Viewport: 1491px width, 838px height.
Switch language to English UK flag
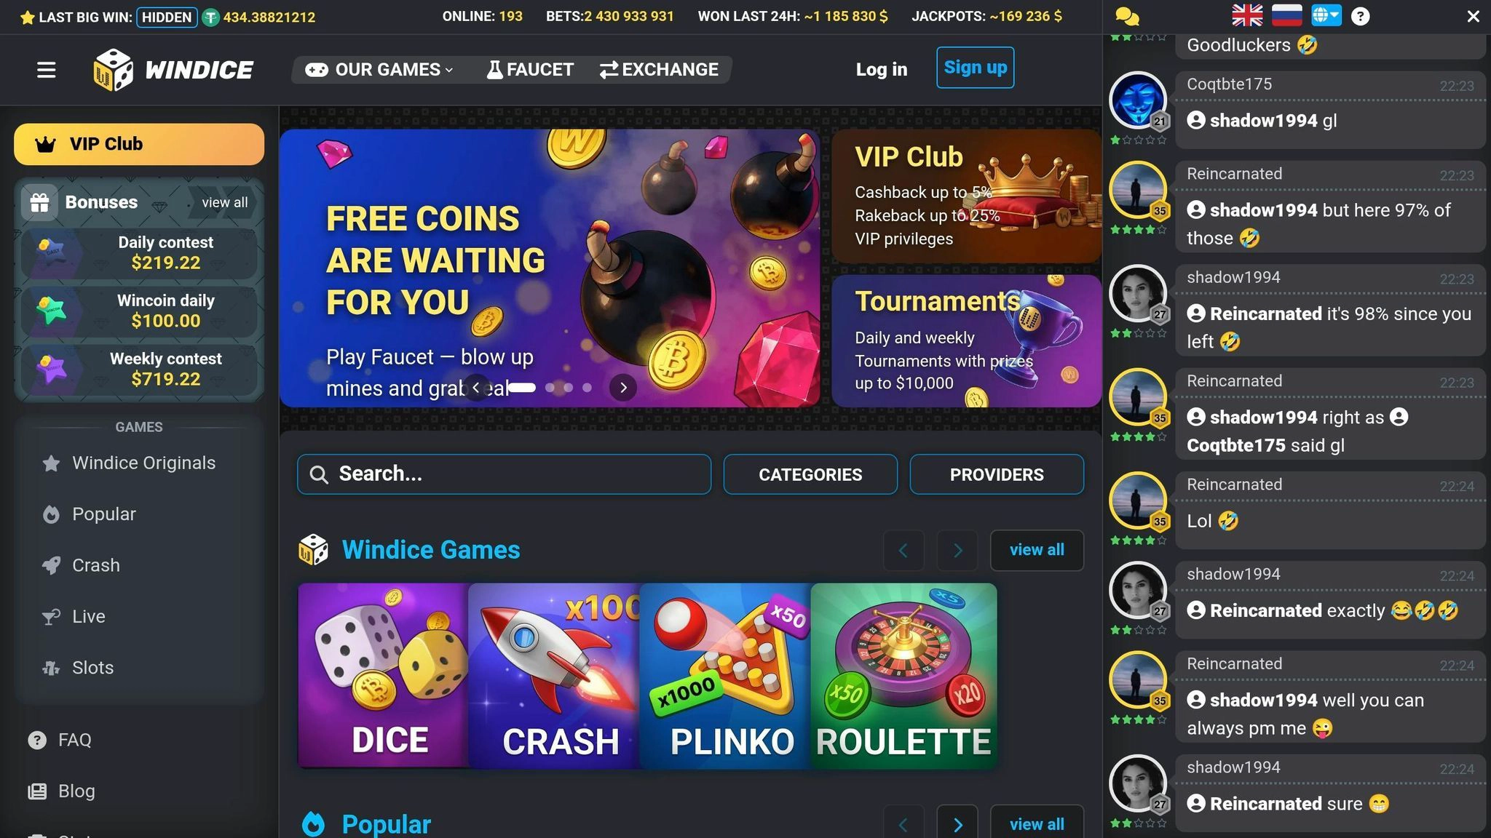click(x=1247, y=15)
